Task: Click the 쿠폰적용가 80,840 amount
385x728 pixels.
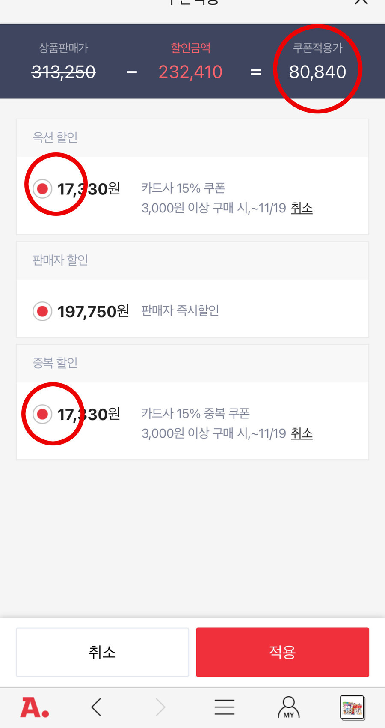Action: pos(317,72)
